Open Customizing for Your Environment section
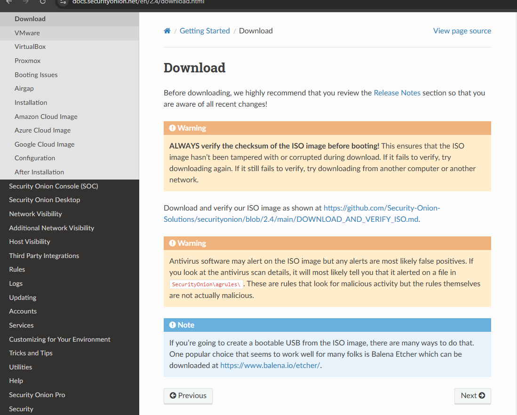This screenshot has width=517, height=415. click(x=70, y=339)
